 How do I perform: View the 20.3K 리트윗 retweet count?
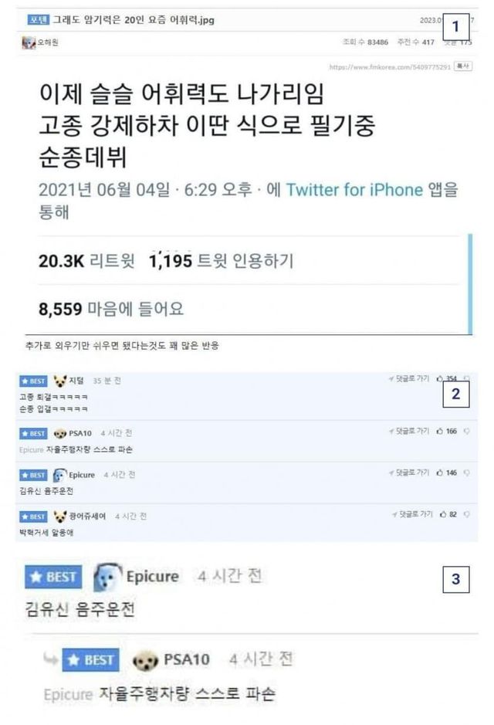click(x=86, y=261)
